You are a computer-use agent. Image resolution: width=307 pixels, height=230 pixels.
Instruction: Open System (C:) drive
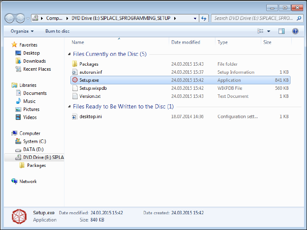(34, 141)
